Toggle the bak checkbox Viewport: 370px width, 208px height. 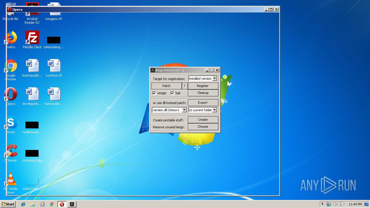[172, 93]
